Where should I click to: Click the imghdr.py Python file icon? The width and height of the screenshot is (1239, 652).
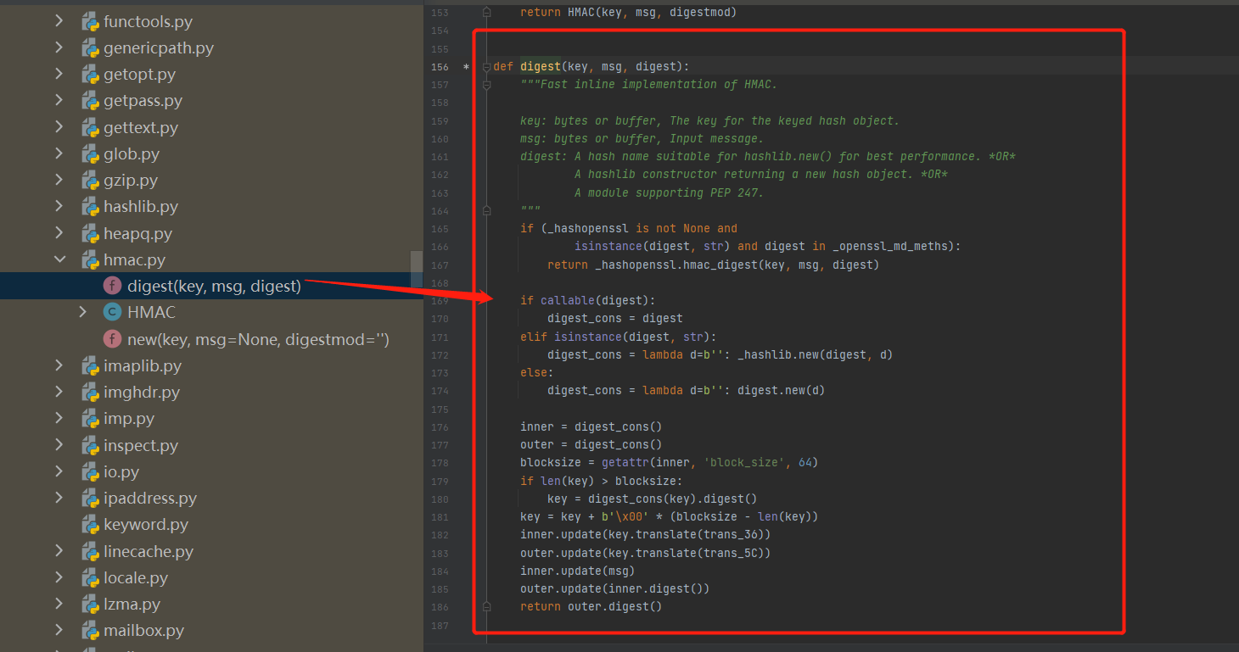point(90,392)
